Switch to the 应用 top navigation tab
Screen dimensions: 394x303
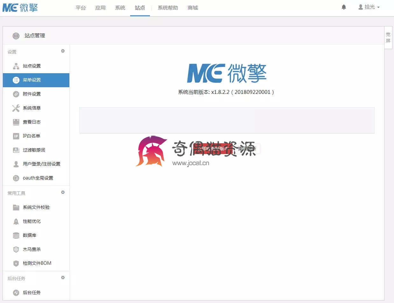click(100, 8)
